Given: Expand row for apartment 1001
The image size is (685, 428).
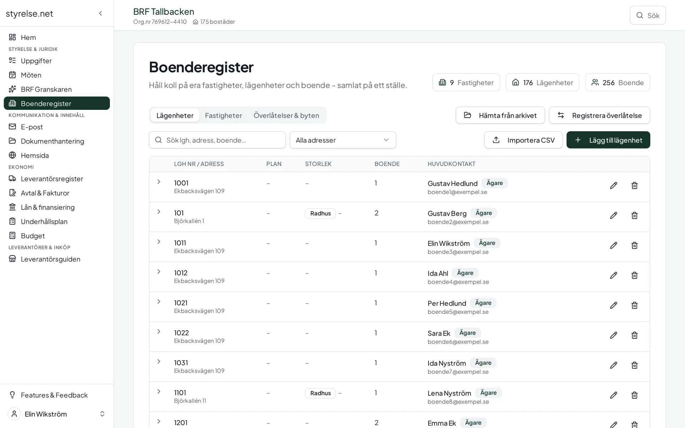Looking at the screenshot, I should point(159,182).
